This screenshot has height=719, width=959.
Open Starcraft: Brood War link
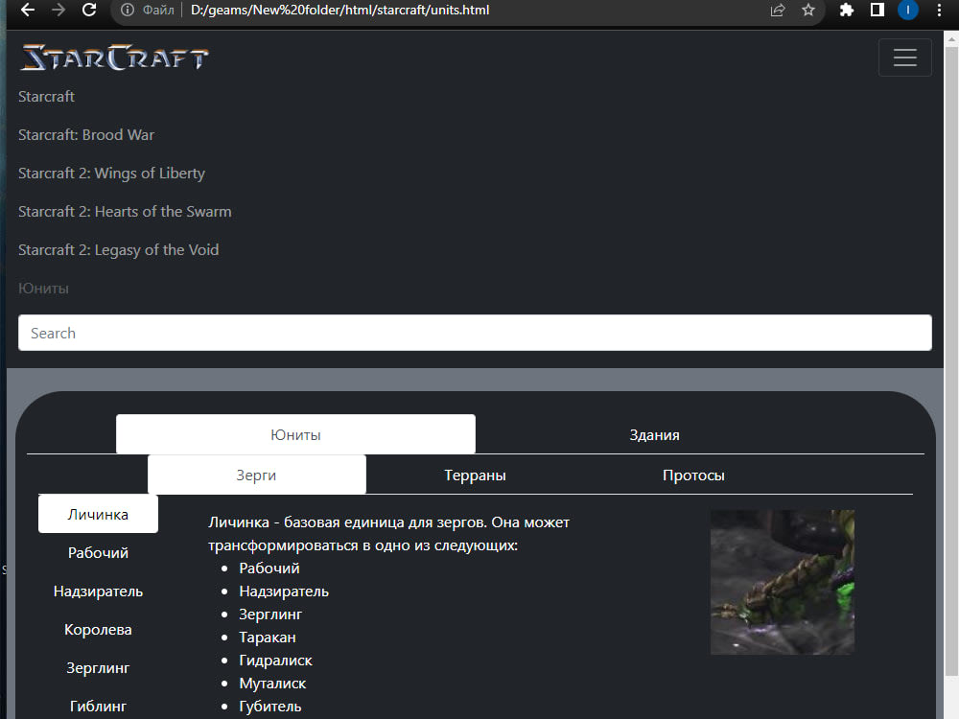tap(86, 135)
